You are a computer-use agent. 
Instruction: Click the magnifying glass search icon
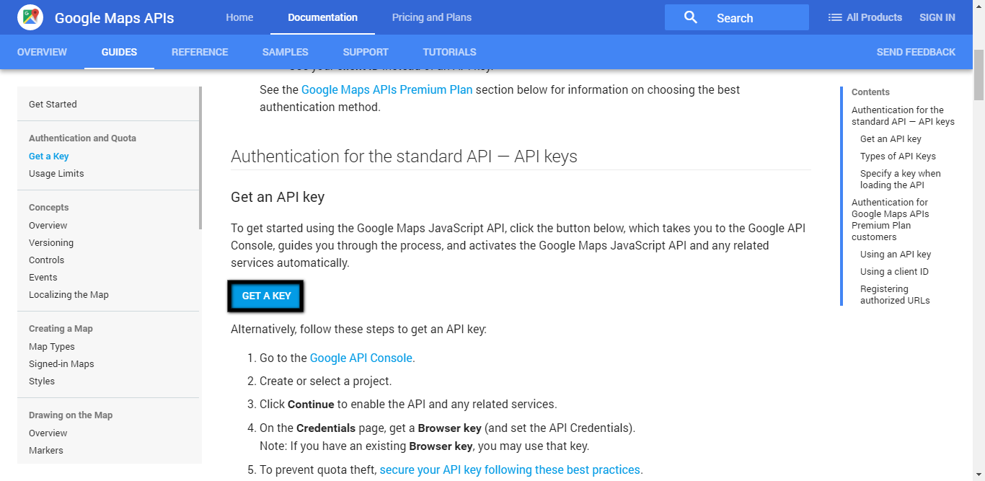click(690, 17)
